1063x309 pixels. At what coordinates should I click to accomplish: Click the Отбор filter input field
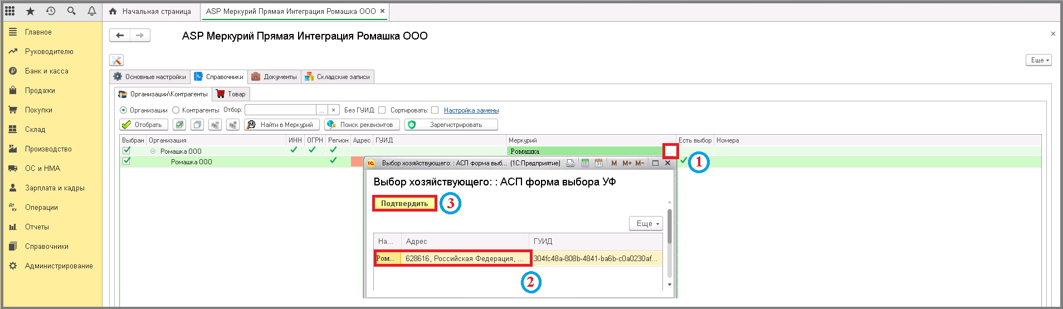click(x=280, y=110)
